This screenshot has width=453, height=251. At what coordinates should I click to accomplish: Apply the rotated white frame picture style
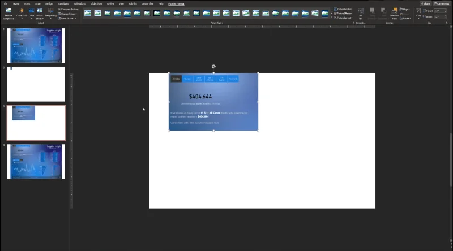coord(246,13)
